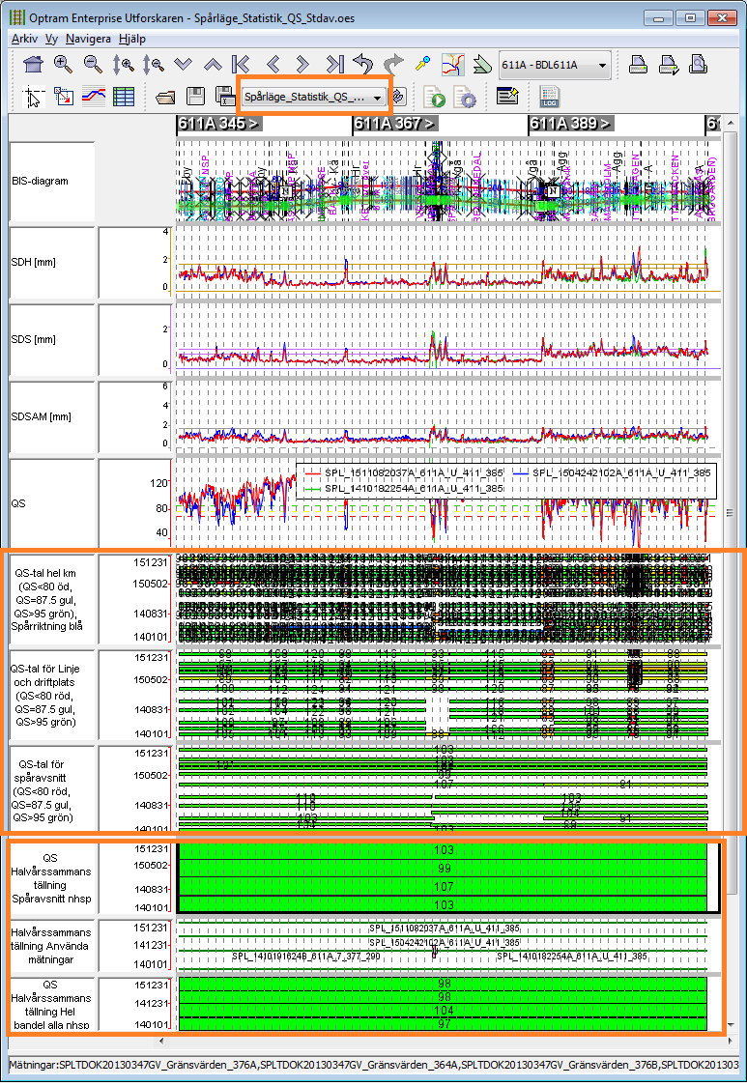Click the up chevron icon
This screenshot has width=747, height=1086.
tap(213, 65)
